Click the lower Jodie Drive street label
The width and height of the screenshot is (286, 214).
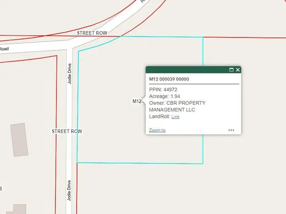(x=69, y=190)
